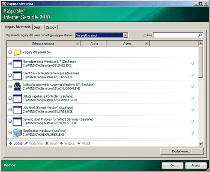210x172 pixels.
Task: Toggle allow checkmark for LSASS.EXE
Action: (193, 110)
